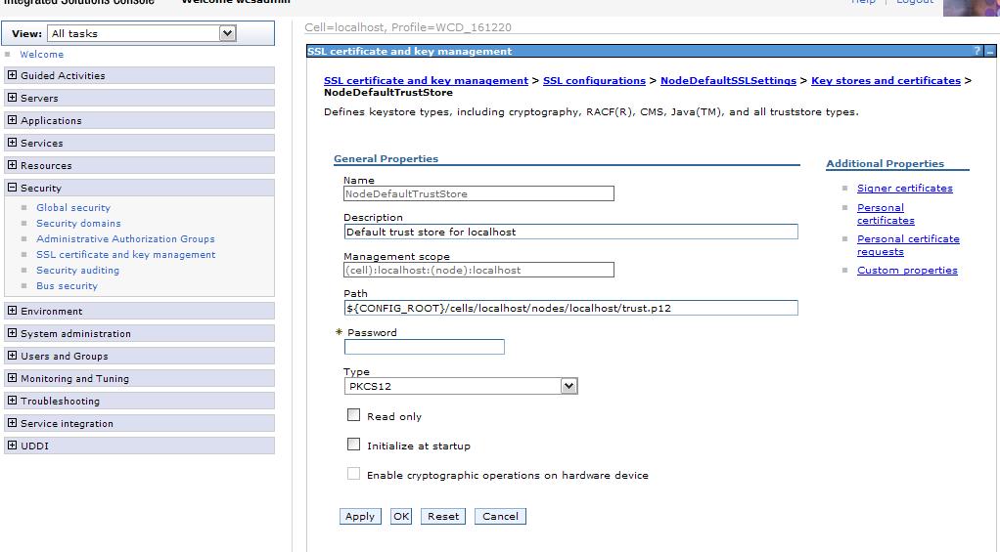The height and width of the screenshot is (552, 1000).
Task: Open Custom properties
Action: click(x=907, y=271)
